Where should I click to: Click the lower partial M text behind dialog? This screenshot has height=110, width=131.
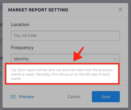[1, 58]
